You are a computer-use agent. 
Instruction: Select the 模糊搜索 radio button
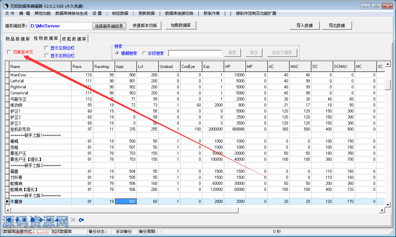coord(117,53)
